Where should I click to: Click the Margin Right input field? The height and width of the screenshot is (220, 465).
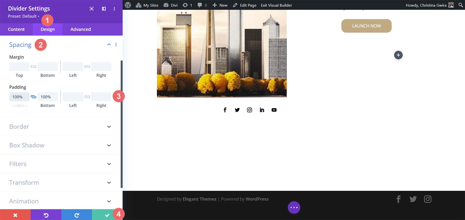pyautogui.click(x=101, y=67)
